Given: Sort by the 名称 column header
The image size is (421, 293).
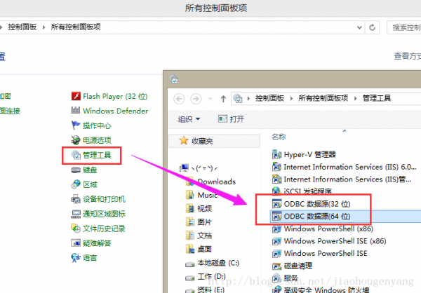Looking at the screenshot, I should 279,137.
